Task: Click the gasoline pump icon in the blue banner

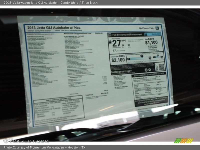Action: [146, 34]
